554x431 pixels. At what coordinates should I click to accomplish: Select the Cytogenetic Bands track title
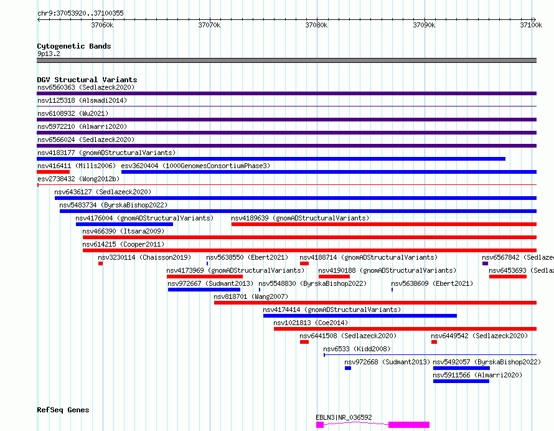point(74,46)
